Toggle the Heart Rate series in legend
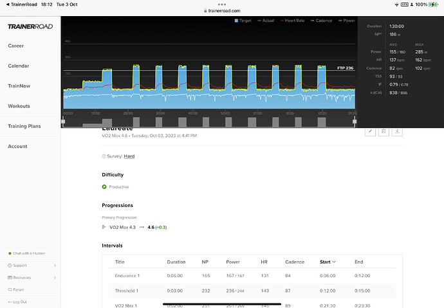 click(x=292, y=21)
